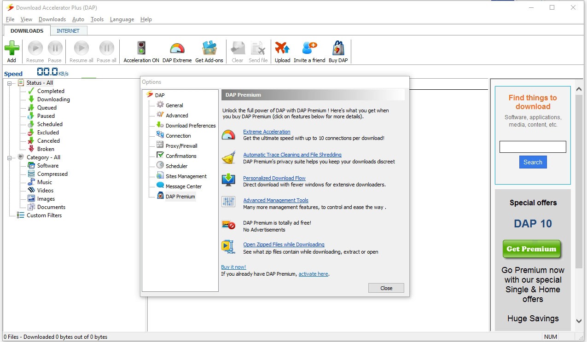Screen dimensions: 587x342
Task: Select Excluded status filter
Action: (x=48, y=133)
